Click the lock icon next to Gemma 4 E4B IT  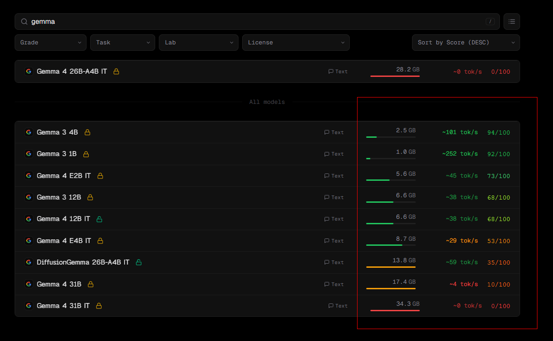click(100, 241)
